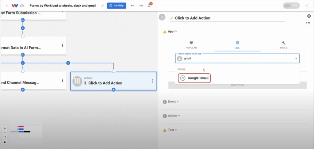This screenshot has width=314, height=149.
Task: Fit the workflow view to screen
Action: coord(5,137)
